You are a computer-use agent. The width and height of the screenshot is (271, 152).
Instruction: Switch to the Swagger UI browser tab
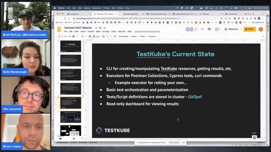(x=79, y=14)
